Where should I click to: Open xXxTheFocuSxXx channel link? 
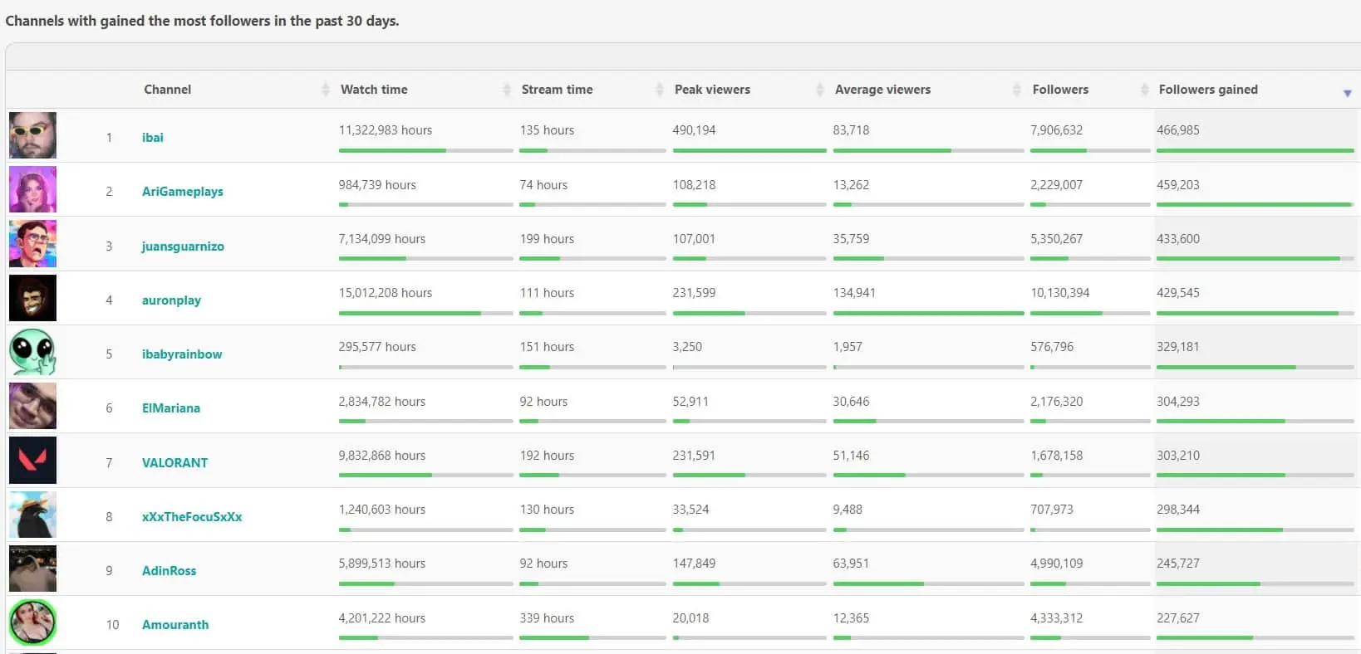click(192, 516)
